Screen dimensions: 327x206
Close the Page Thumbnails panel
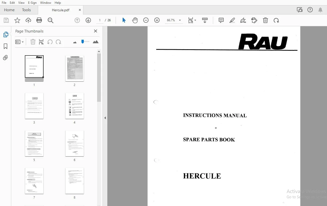pos(96,31)
